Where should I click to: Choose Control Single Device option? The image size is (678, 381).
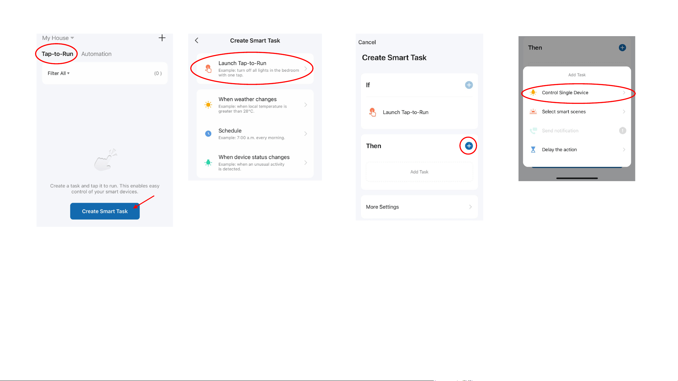[x=577, y=93]
